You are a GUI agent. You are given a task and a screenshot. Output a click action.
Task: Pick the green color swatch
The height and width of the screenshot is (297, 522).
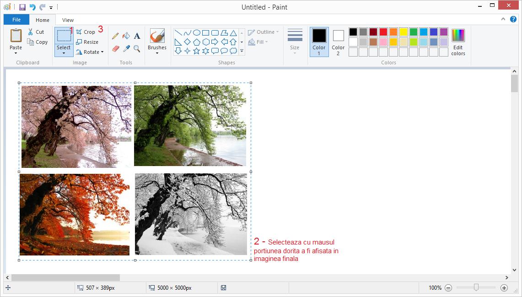[x=414, y=32]
